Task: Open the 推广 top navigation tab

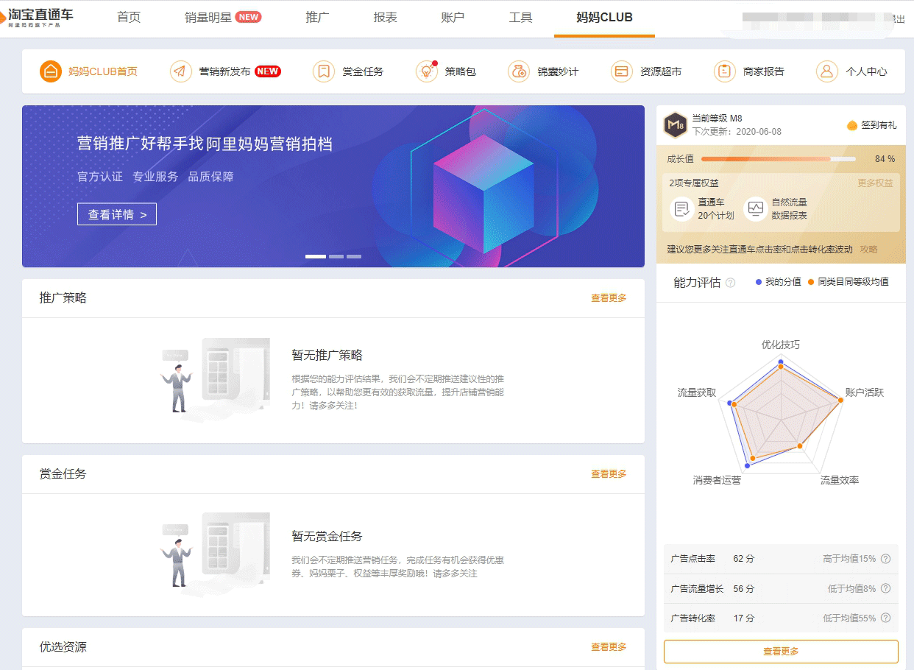Action: click(x=317, y=18)
